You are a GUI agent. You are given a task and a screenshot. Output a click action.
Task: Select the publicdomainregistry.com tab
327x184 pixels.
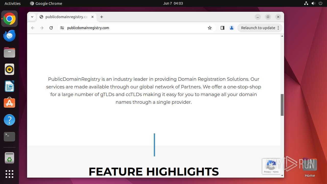[66, 17]
